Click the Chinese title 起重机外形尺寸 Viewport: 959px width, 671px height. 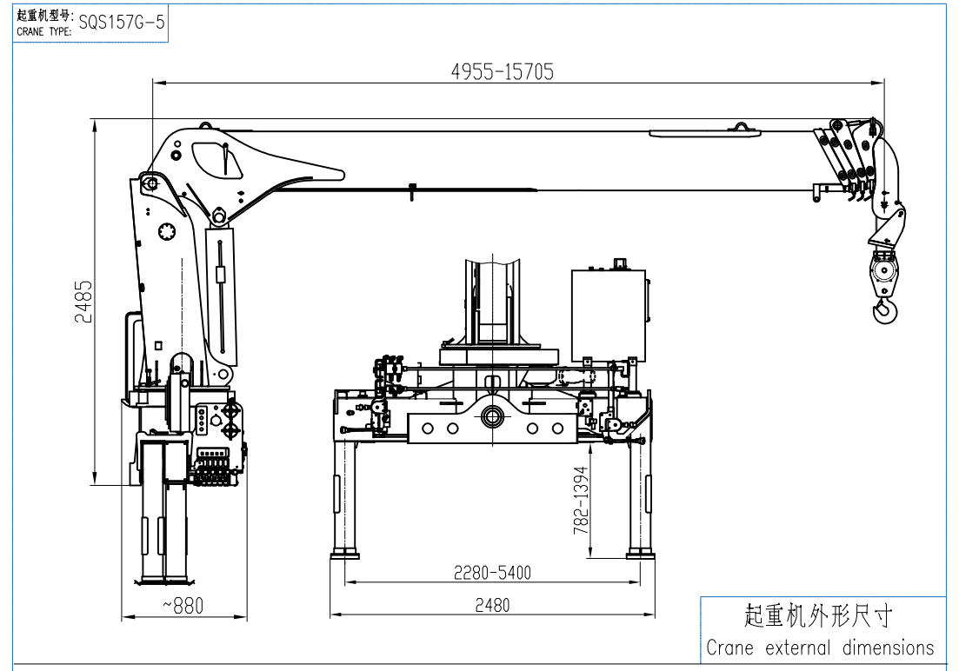[x=818, y=616]
